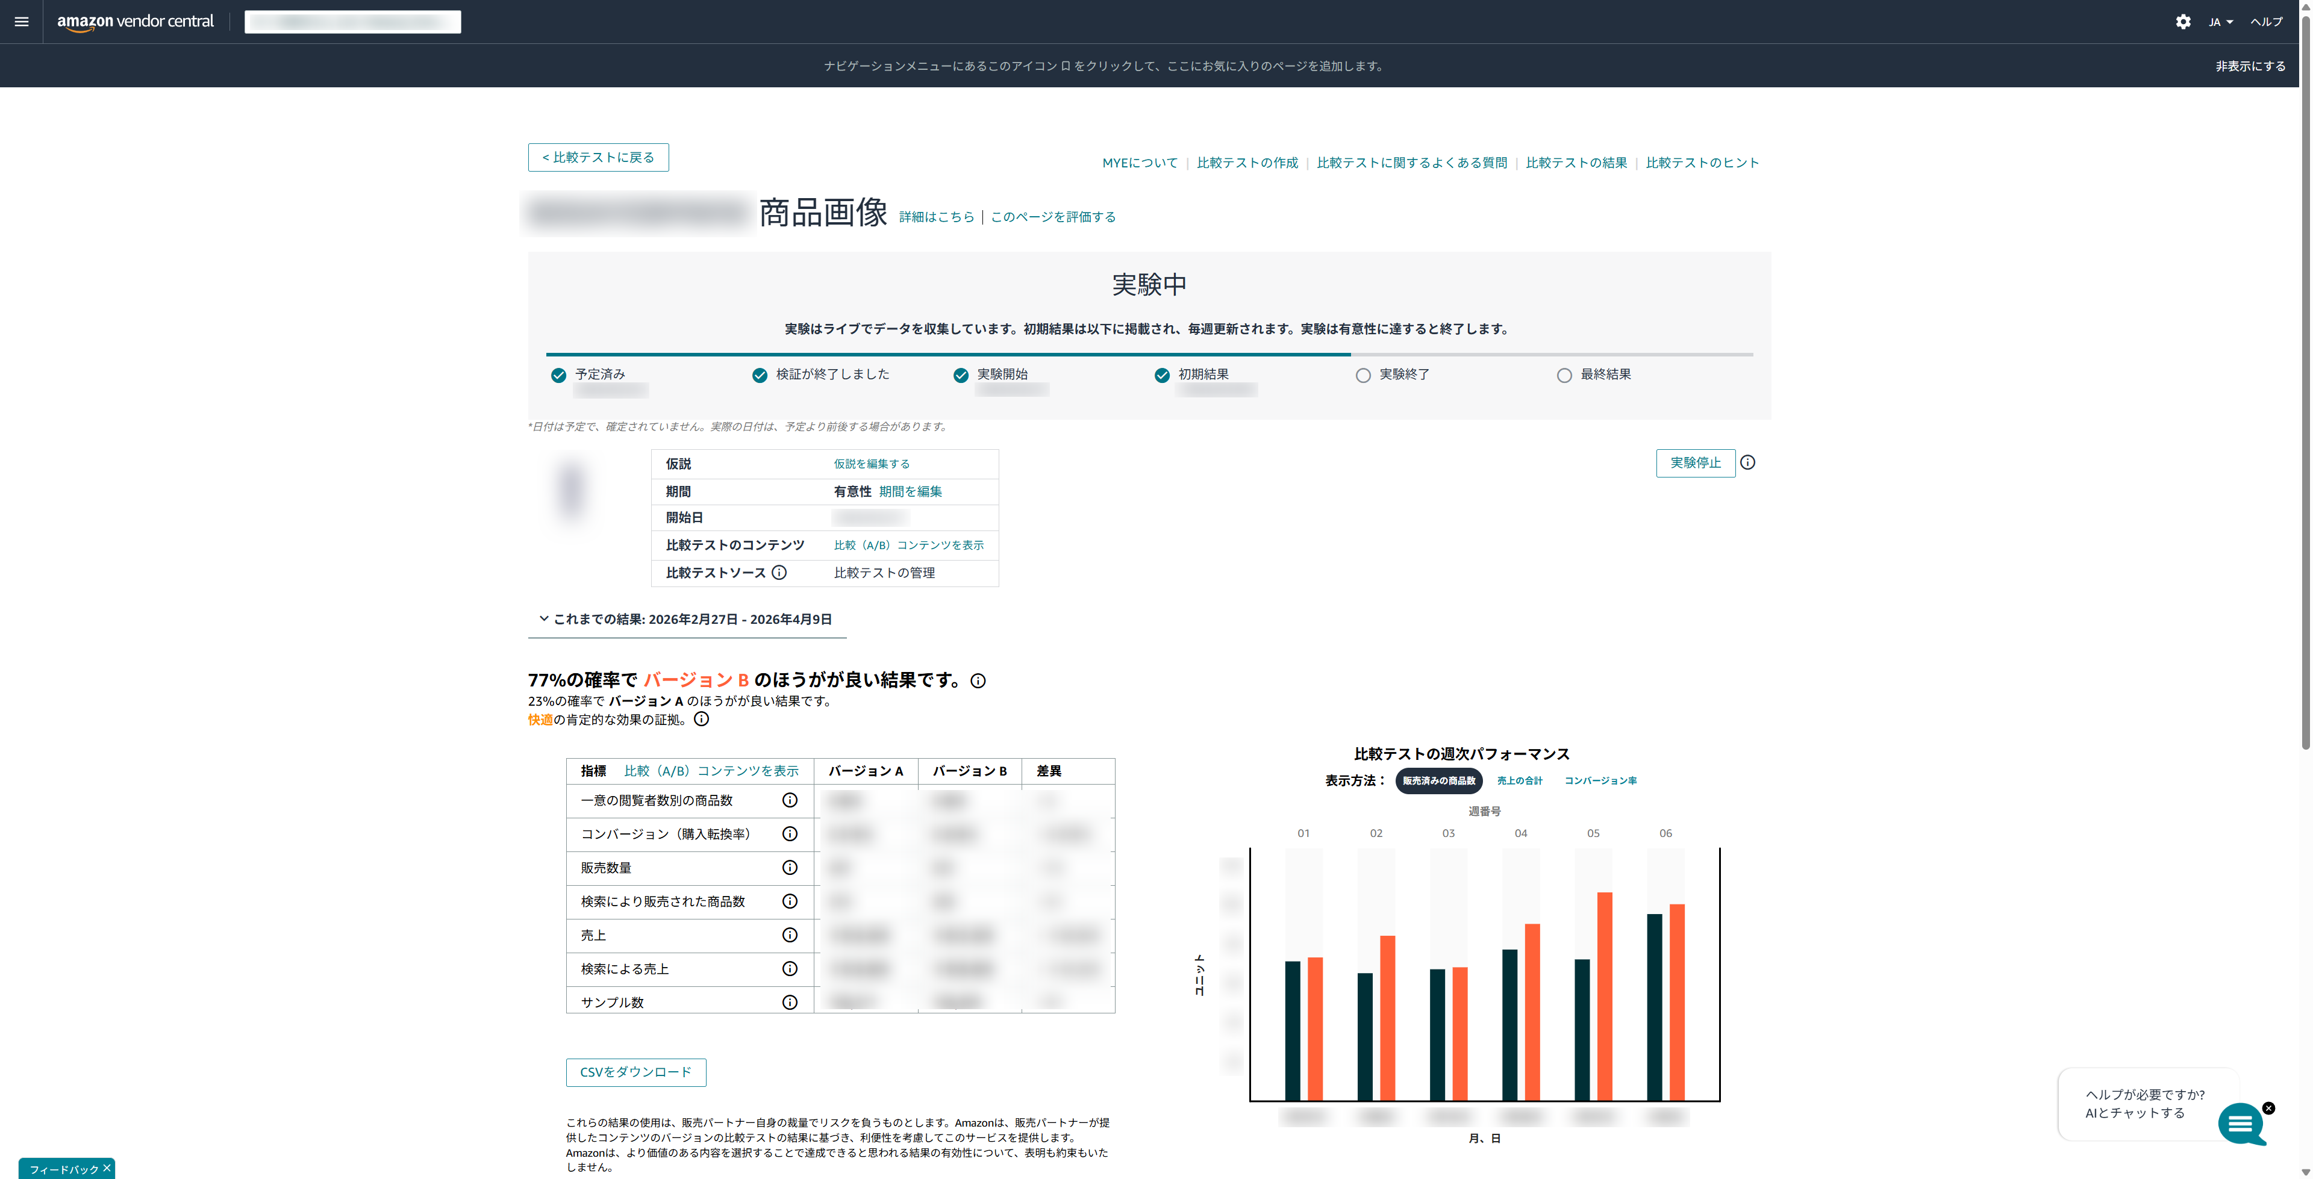Image resolution: width=2313 pixels, height=1179 pixels.
Task: Switch chart display to コンバージョン率
Action: pos(1600,780)
